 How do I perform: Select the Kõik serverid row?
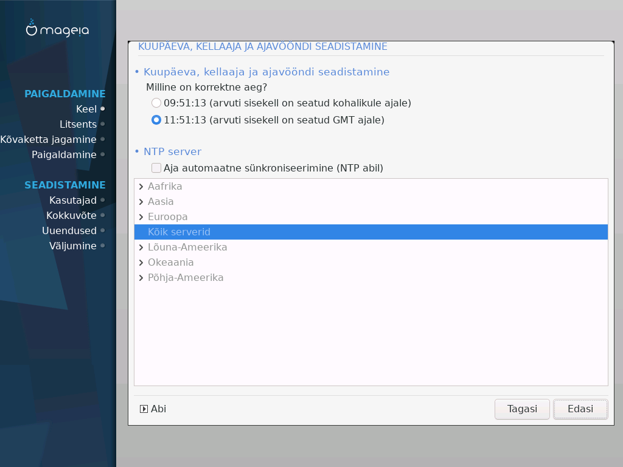(179, 232)
